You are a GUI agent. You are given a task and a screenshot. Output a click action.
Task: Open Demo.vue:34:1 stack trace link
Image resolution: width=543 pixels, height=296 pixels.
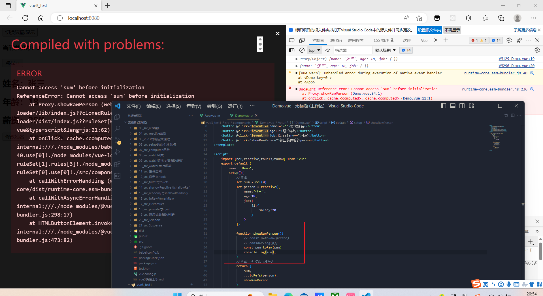point(366,94)
